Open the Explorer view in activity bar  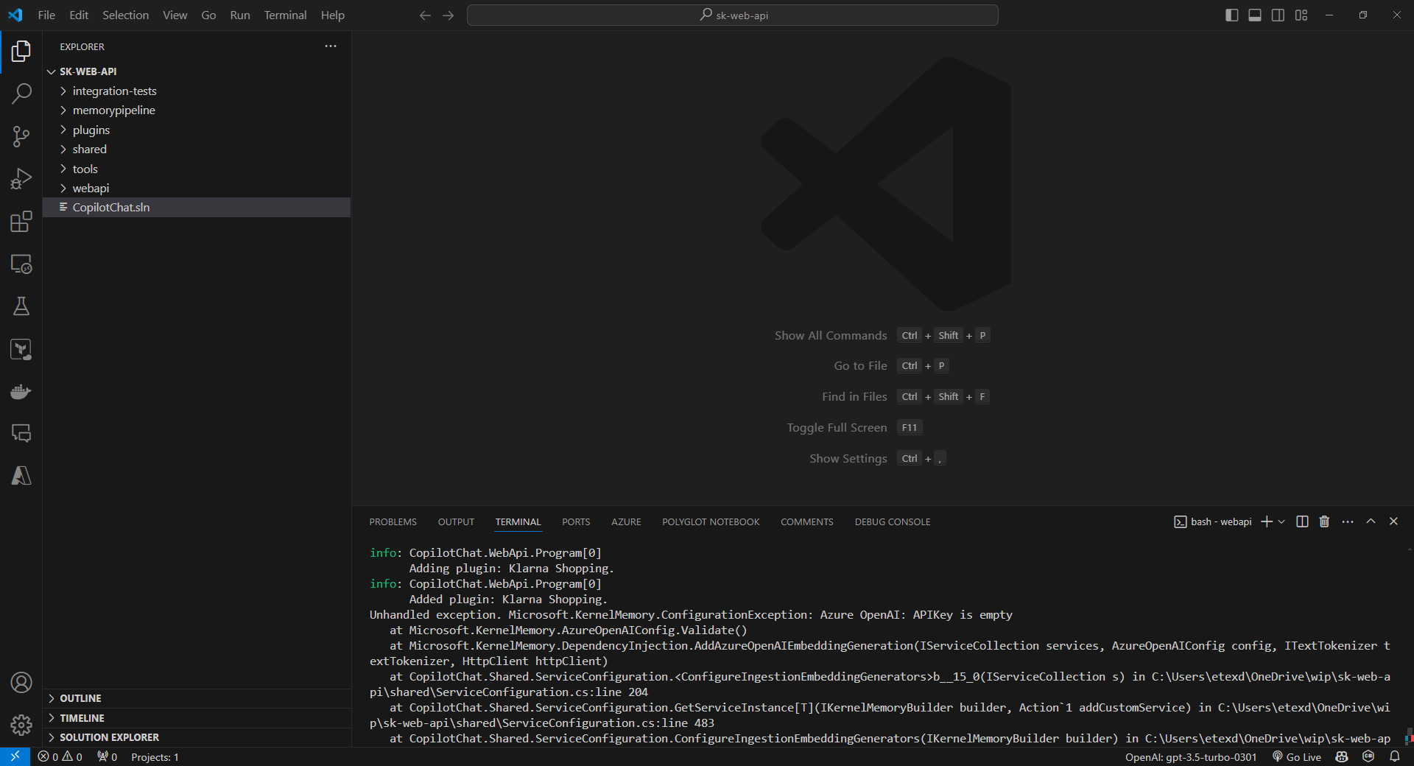21,51
